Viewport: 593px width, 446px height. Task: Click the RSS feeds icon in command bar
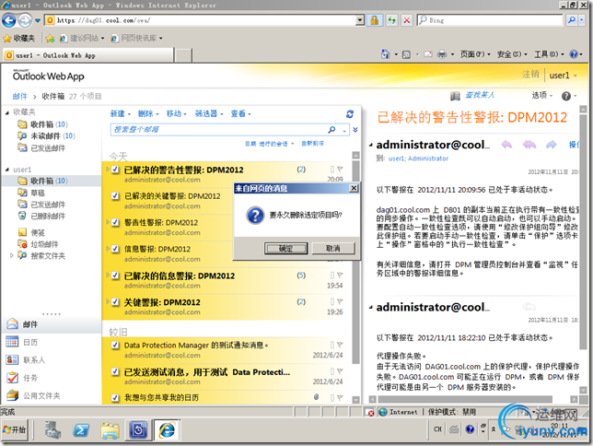click(x=406, y=54)
